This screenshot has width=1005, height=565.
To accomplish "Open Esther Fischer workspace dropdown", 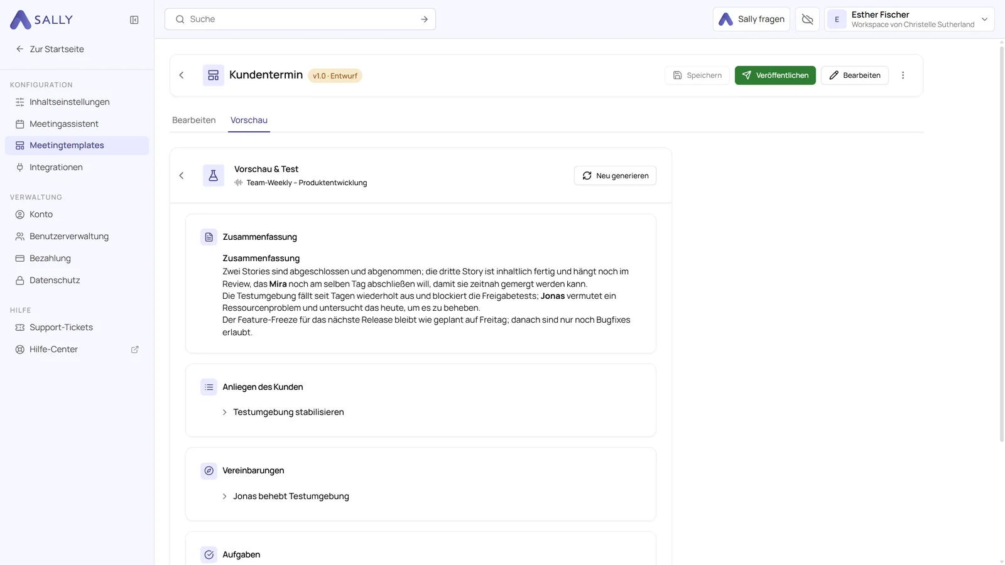I will click(x=910, y=19).
